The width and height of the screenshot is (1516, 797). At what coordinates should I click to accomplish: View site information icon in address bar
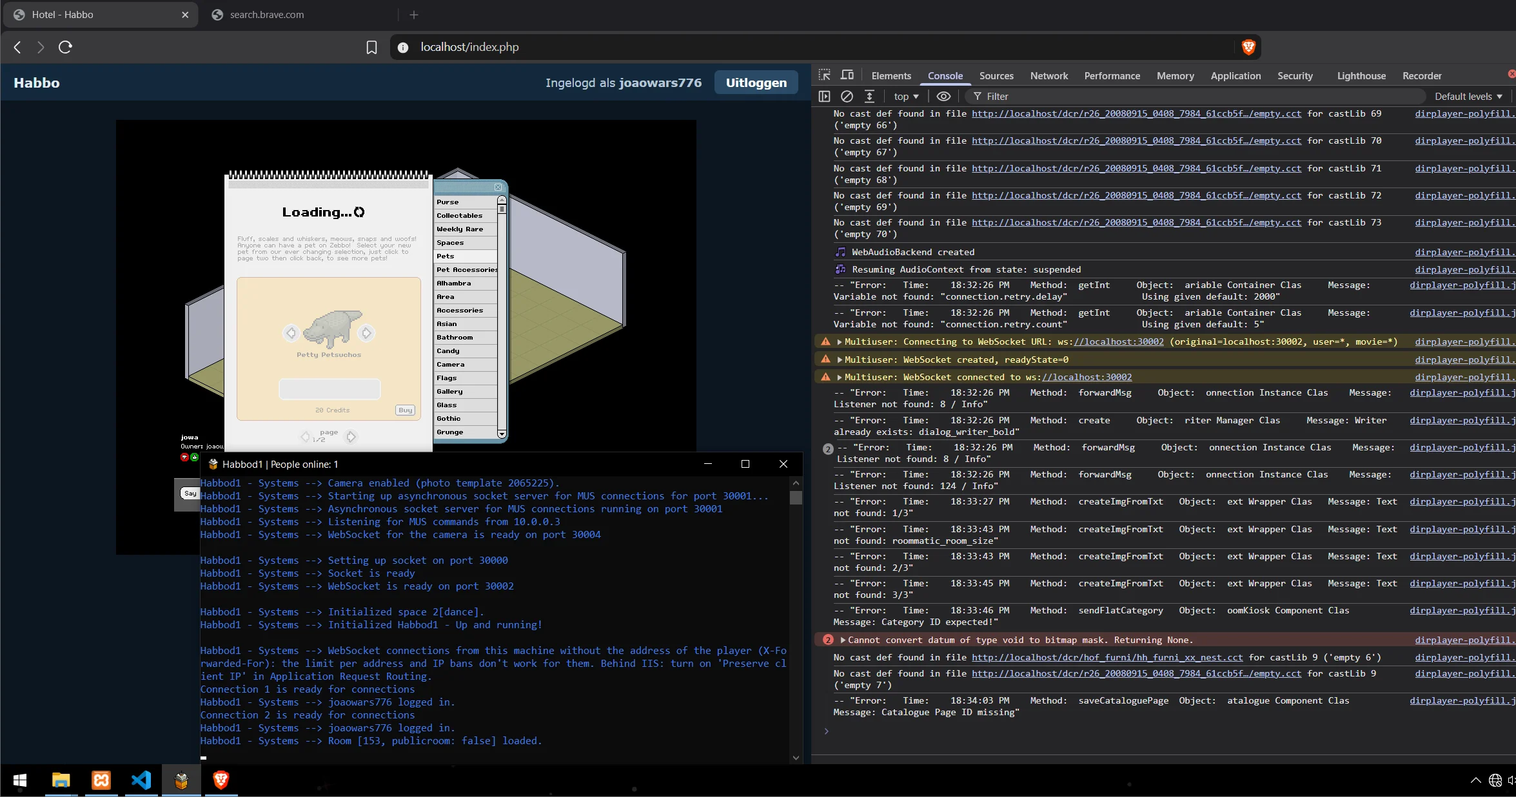pos(403,47)
